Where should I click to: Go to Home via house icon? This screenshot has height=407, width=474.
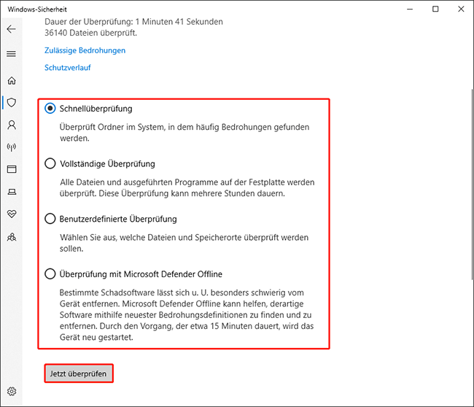pyautogui.click(x=11, y=80)
